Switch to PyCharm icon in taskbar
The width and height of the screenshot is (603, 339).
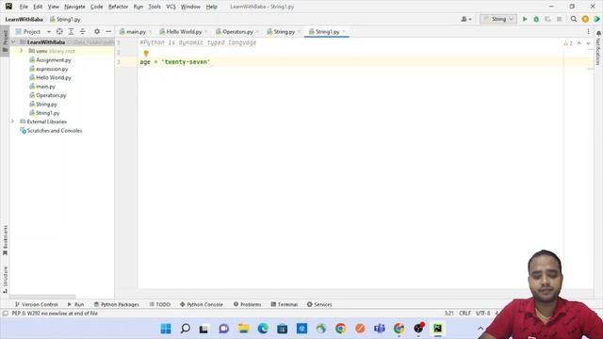click(x=437, y=329)
